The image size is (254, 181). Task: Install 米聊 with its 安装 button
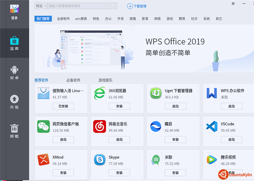pyautogui.click(x=176, y=173)
